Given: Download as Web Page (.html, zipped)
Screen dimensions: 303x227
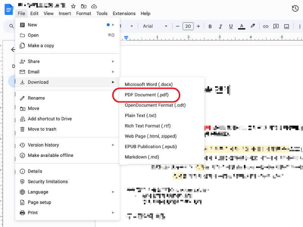Looking at the screenshot, I should pos(162,136).
